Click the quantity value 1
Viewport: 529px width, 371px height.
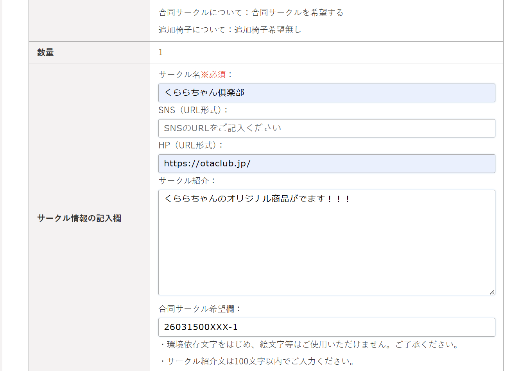click(x=161, y=52)
